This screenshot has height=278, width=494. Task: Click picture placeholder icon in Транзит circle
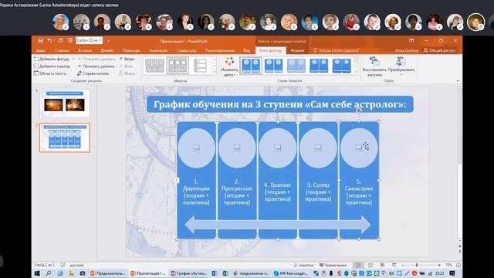click(278, 147)
